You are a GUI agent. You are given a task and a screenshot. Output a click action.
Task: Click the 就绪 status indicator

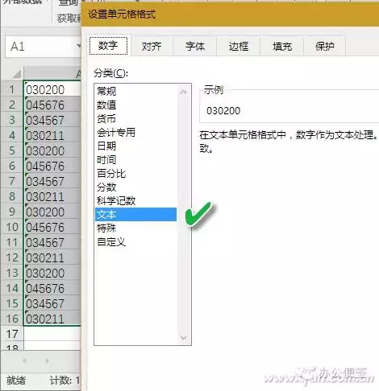[x=16, y=380]
